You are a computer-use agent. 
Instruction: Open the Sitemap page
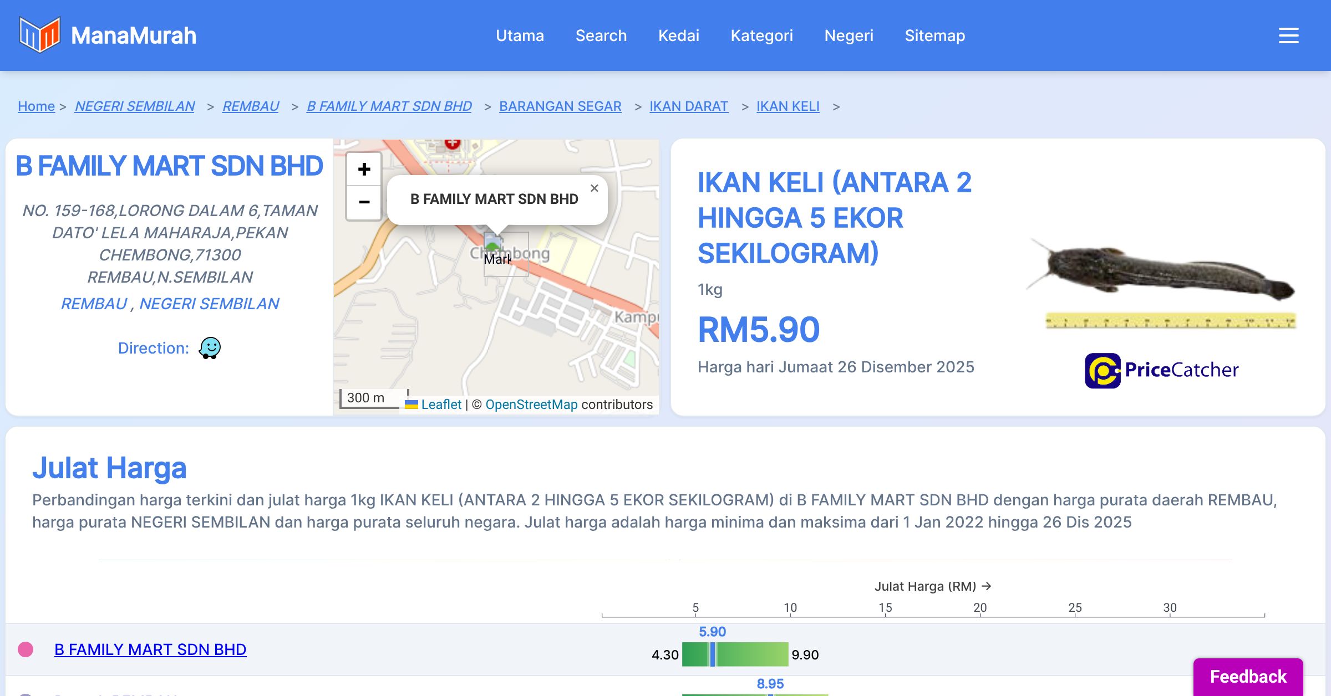(934, 35)
